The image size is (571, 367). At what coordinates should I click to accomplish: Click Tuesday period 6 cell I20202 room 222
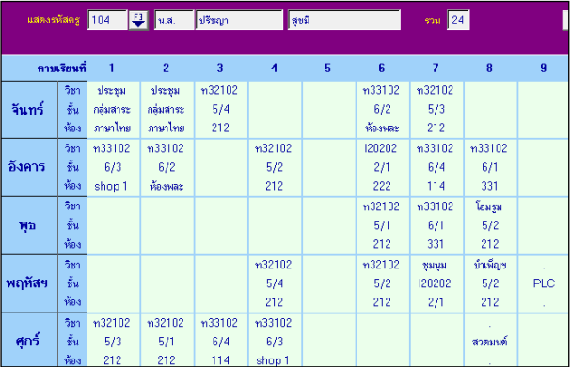[x=382, y=167]
